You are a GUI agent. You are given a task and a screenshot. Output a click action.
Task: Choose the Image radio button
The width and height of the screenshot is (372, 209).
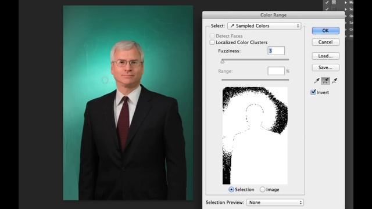coord(262,190)
